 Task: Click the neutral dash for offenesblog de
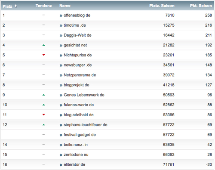point(43,15)
